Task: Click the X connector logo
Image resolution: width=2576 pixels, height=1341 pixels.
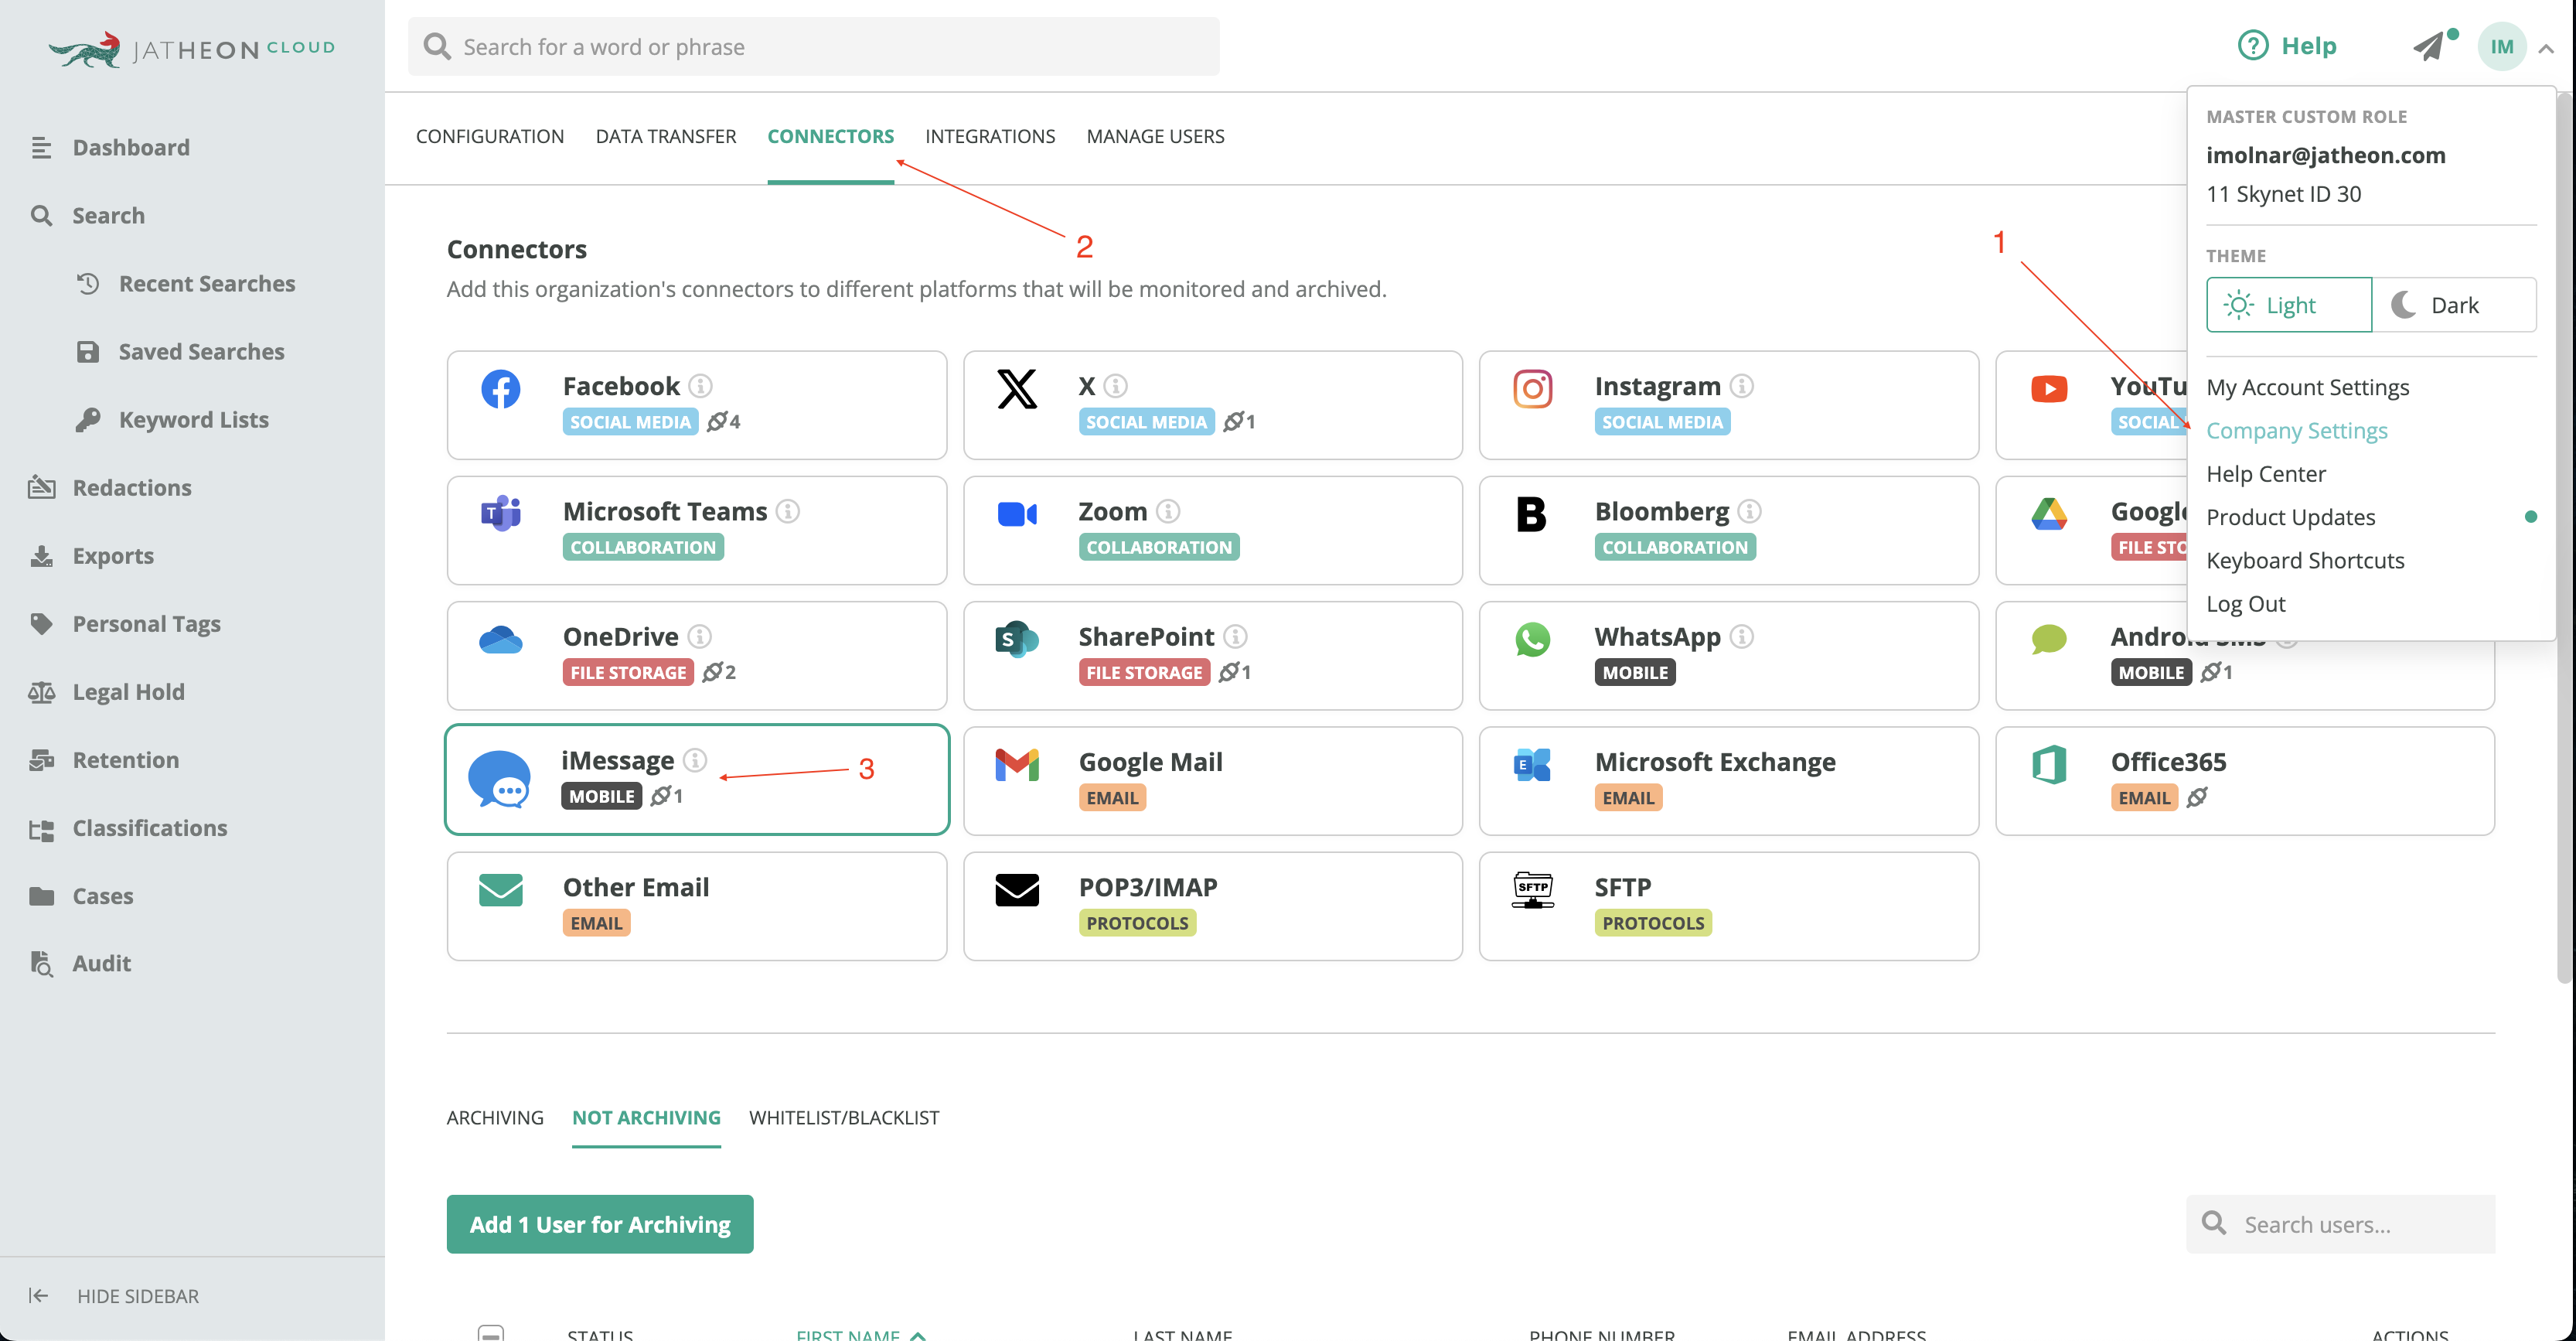Action: [x=1017, y=389]
